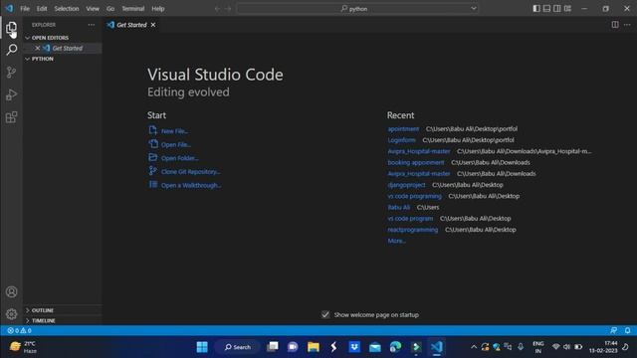Toggle Show welcome page on startup checkbox
This screenshot has width=637, height=358.
[325, 314]
